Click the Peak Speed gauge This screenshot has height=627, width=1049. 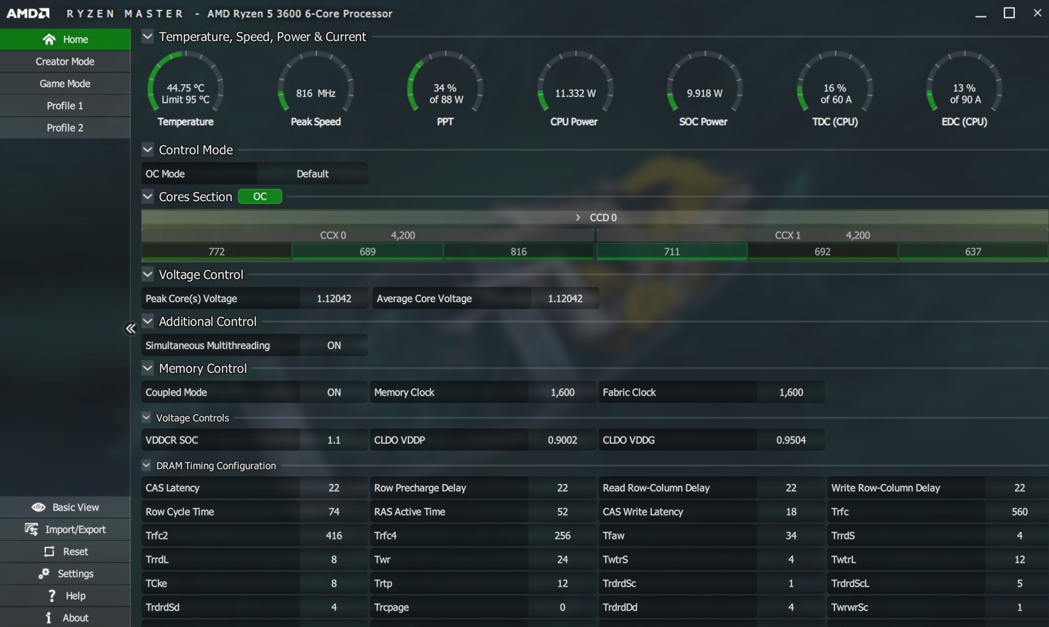(315, 90)
